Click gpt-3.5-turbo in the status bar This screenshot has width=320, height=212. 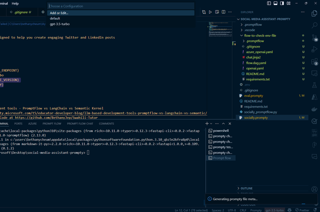coord(274,210)
